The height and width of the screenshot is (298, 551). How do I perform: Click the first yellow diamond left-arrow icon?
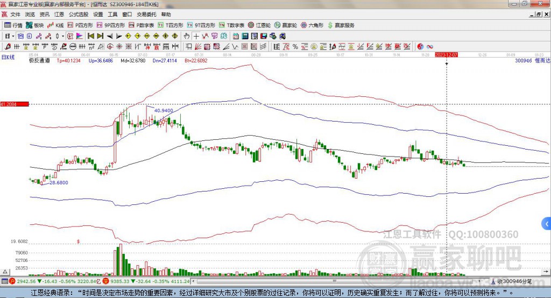point(128,36)
